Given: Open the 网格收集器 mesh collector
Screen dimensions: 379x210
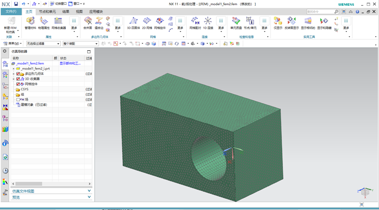Looking at the screenshot, I should click(x=58, y=22).
